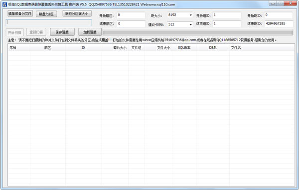
Task: Sort by the SQL版本 column header
Action: pyautogui.click(x=184, y=48)
